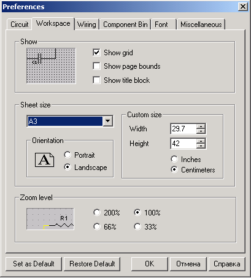251x278 pixels.
Task: Open the Font tab
Action: click(164, 25)
